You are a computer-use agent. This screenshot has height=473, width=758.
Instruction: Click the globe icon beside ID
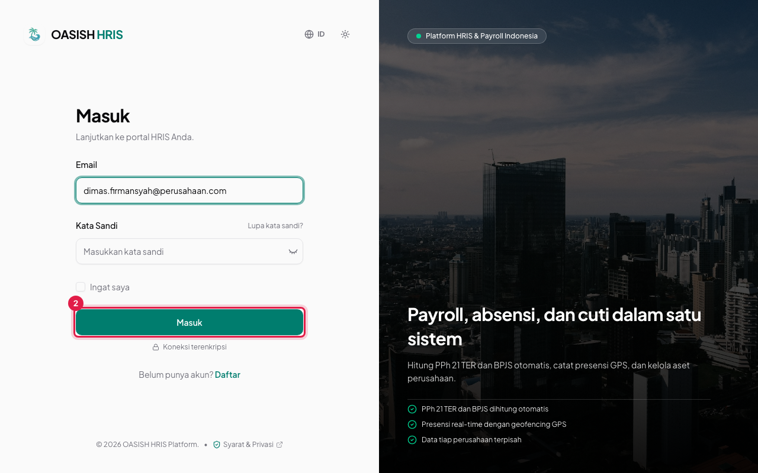[x=309, y=34]
